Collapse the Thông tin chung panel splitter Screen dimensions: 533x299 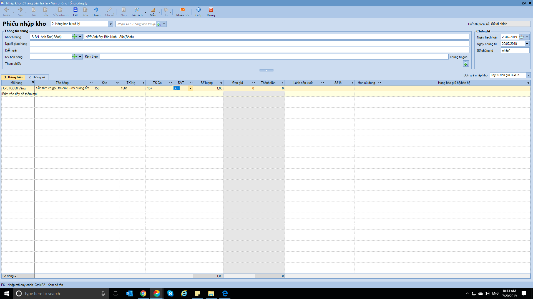tap(266, 70)
